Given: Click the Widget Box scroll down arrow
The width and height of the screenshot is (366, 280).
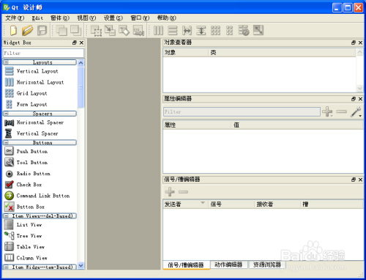Looking at the screenshot, I should (x=81, y=265).
